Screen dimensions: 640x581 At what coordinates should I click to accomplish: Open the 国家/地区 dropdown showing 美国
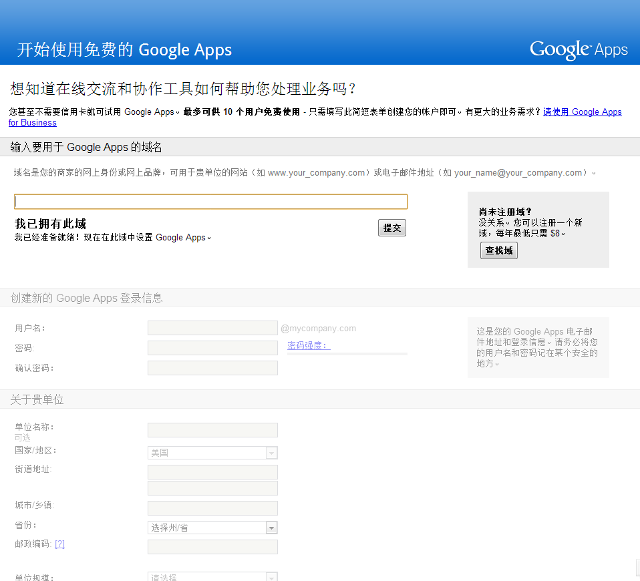[x=212, y=453]
